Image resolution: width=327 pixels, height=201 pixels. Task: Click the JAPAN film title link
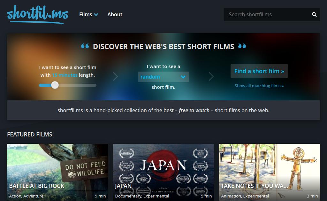tap(123, 186)
